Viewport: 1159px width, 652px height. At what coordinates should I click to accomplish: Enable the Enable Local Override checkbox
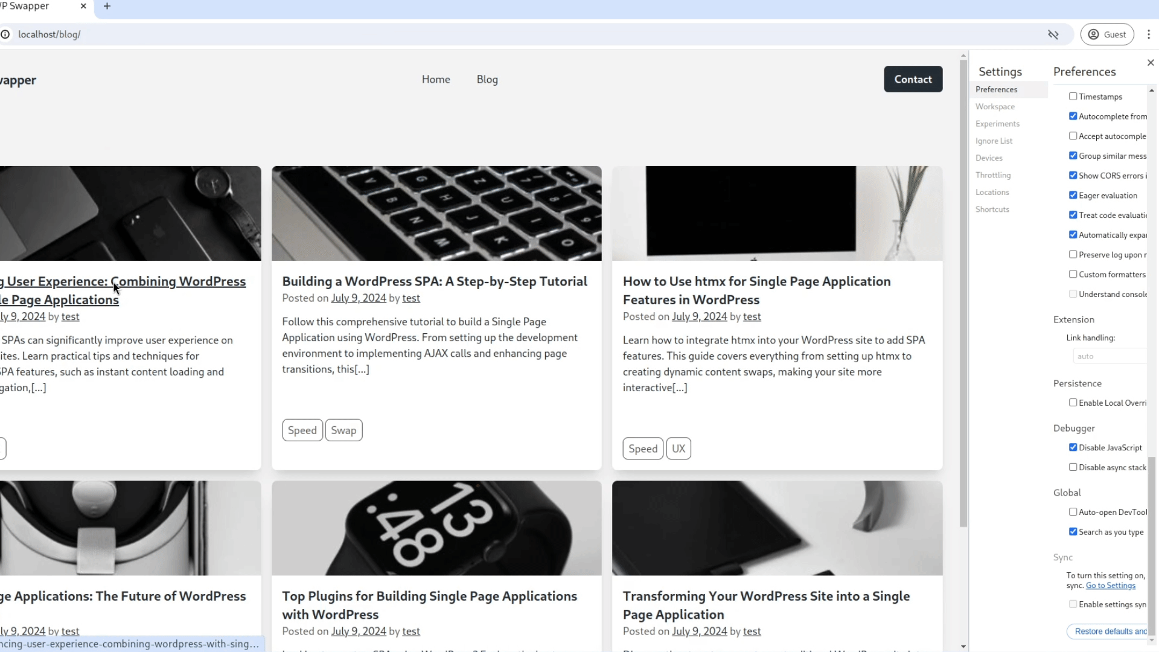1073,403
